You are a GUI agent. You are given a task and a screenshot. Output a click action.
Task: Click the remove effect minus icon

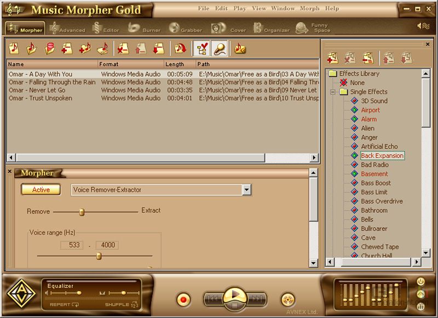click(368, 58)
